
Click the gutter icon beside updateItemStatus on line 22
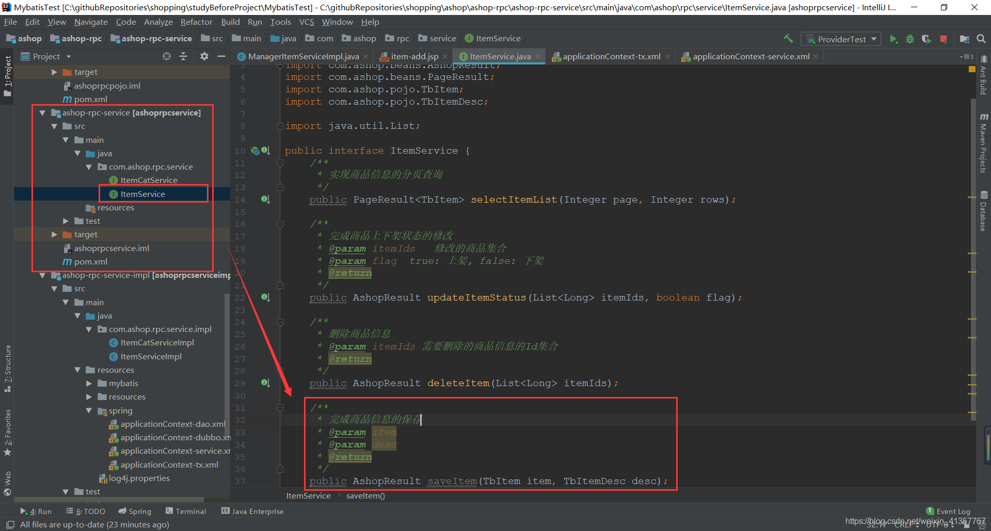pos(265,297)
